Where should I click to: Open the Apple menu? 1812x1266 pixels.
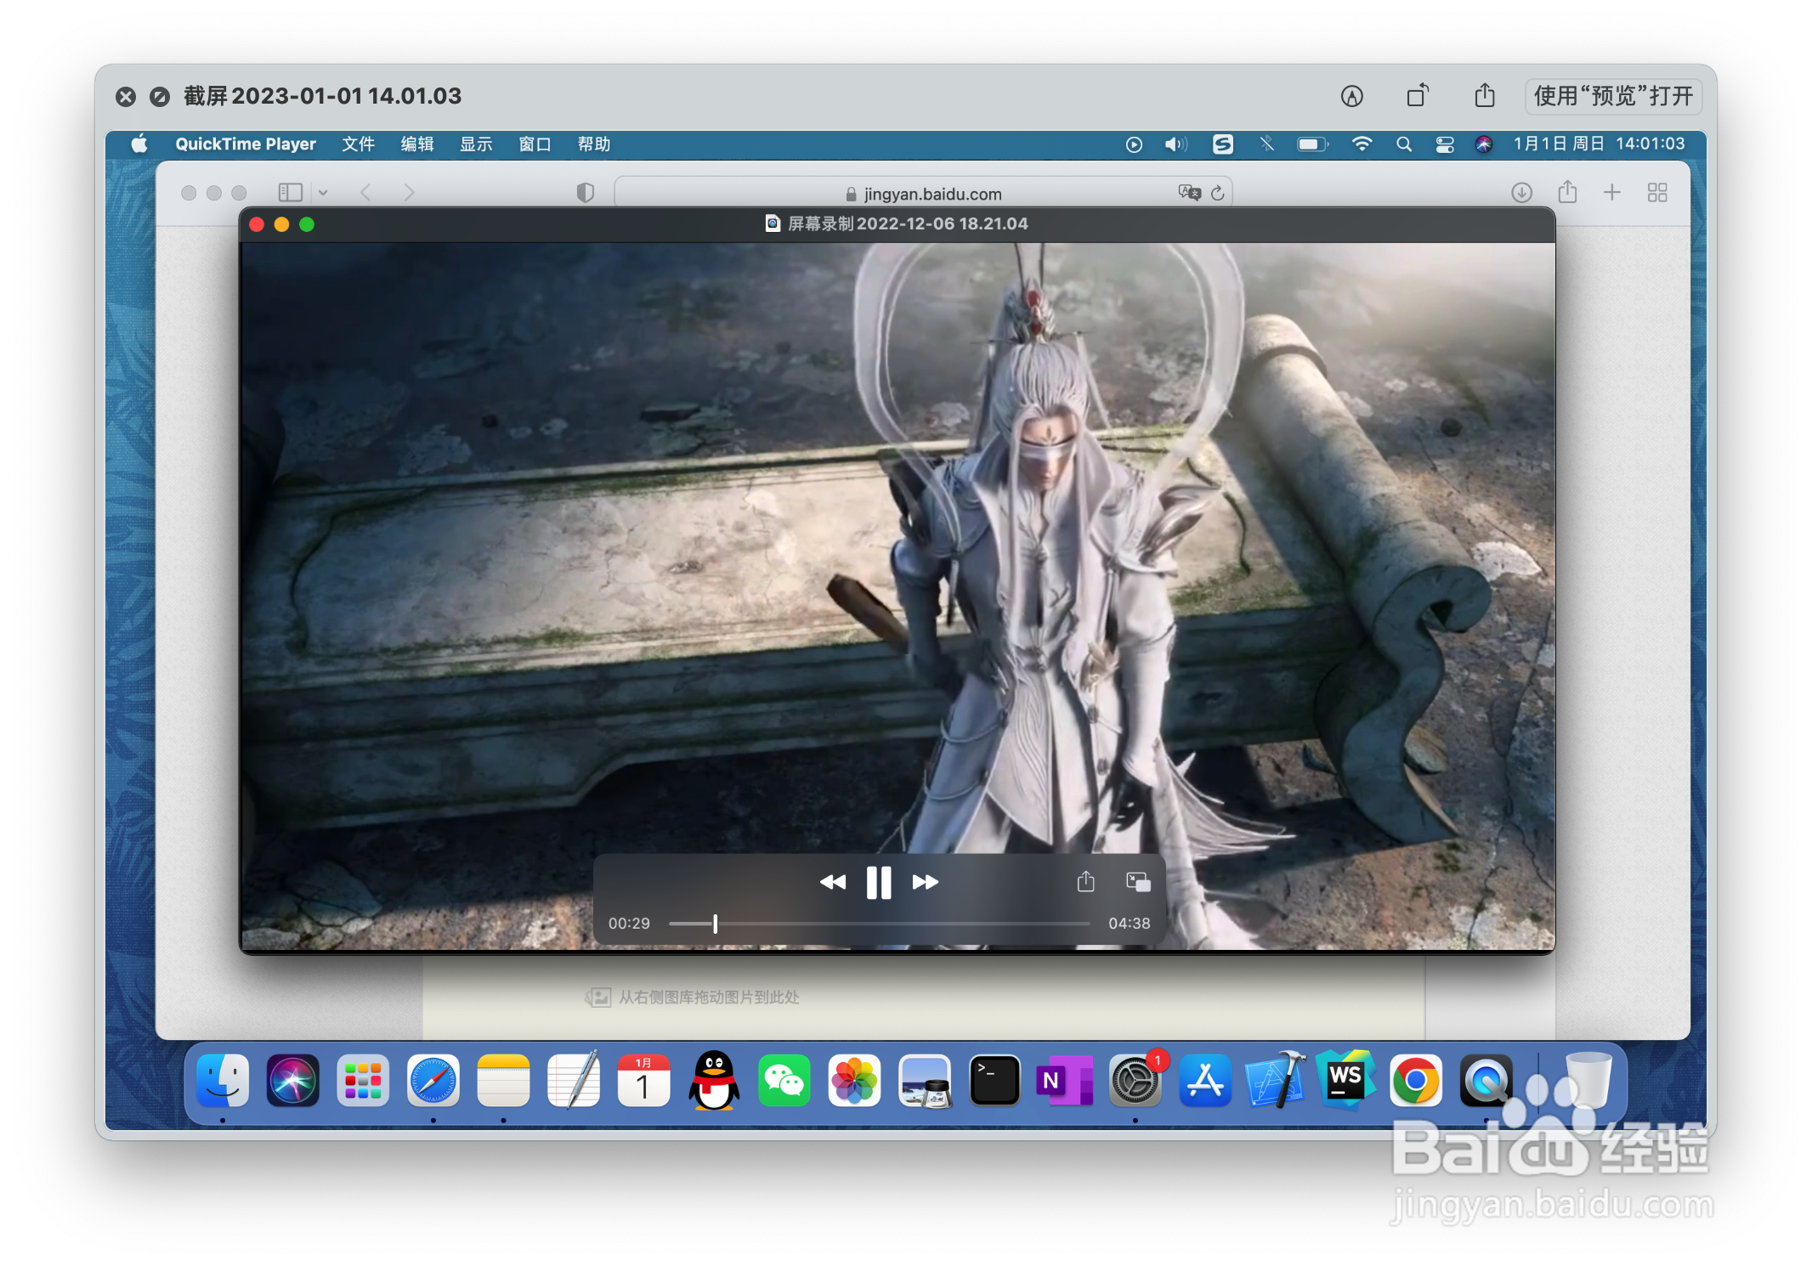pos(139,144)
